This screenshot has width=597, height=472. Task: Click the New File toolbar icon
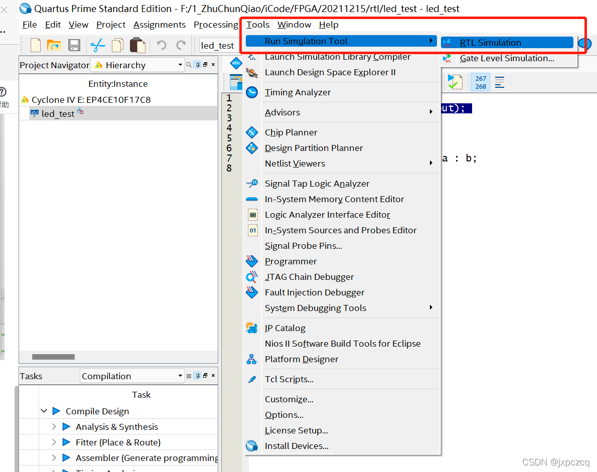[36, 45]
